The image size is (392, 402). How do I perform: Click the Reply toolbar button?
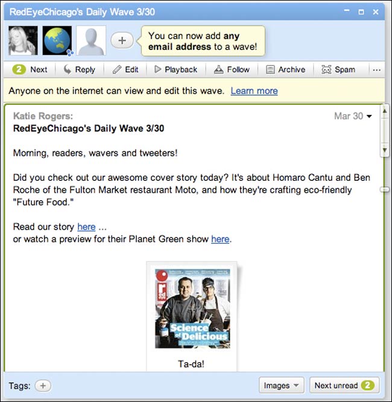79,69
